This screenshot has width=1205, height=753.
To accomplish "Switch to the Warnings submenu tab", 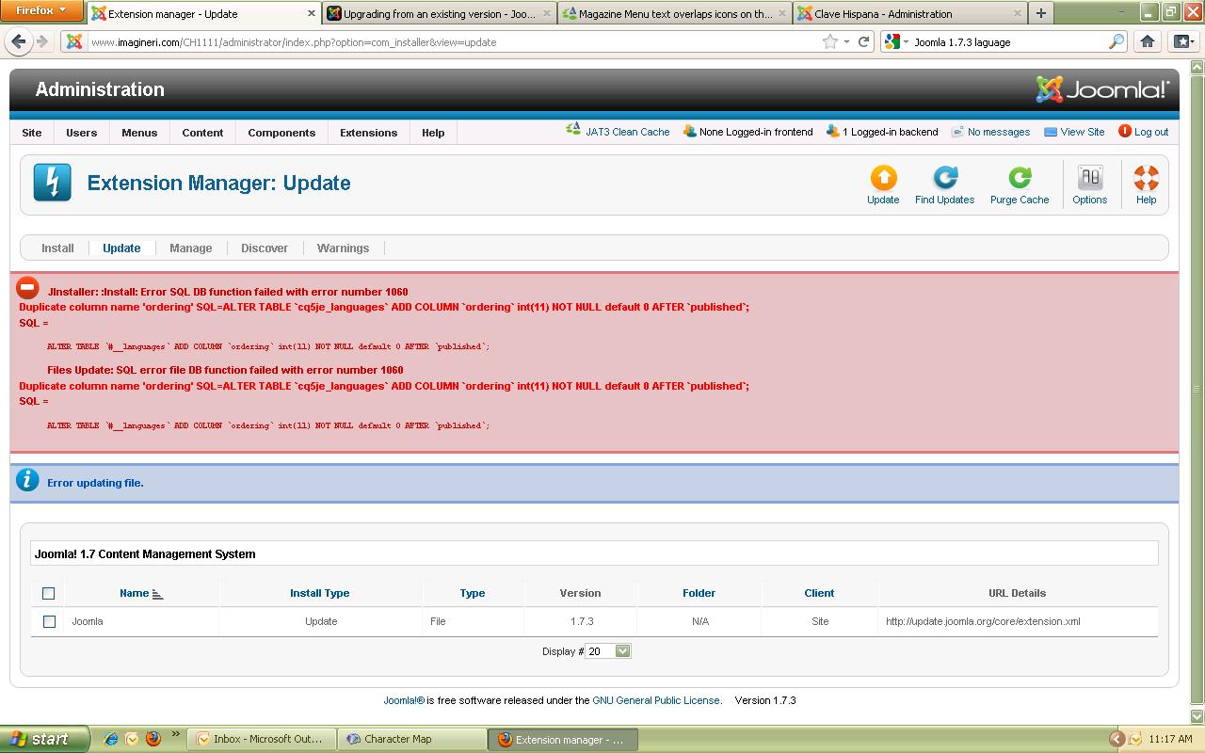I will (x=343, y=248).
